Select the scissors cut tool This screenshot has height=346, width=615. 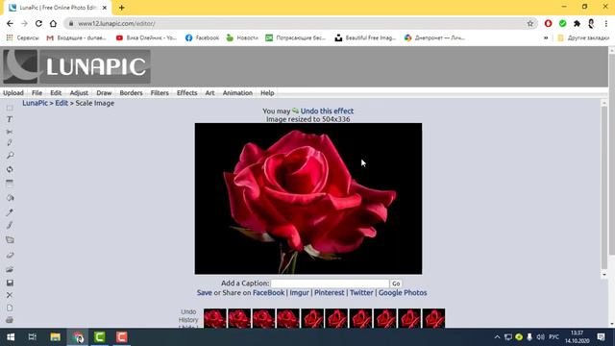pos(10,132)
